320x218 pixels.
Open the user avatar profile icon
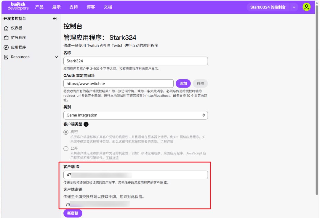pyautogui.click(x=306, y=7)
